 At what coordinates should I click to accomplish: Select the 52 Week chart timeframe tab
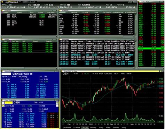[77, 128]
